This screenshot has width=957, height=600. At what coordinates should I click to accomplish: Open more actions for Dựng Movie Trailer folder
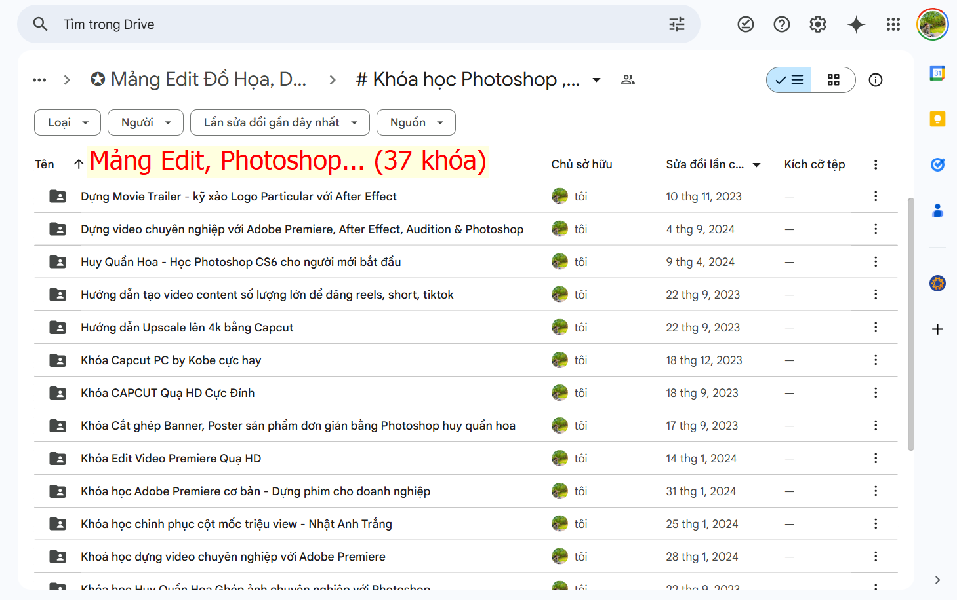876,197
